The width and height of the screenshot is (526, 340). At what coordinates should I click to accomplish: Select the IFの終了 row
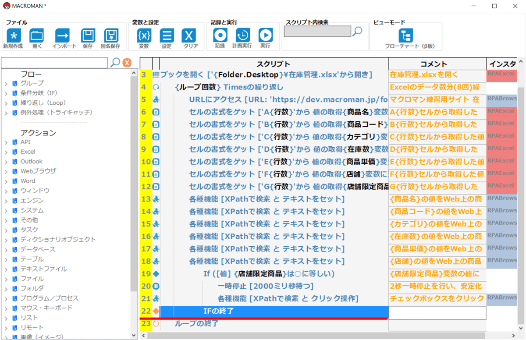click(x=274, y=312)
